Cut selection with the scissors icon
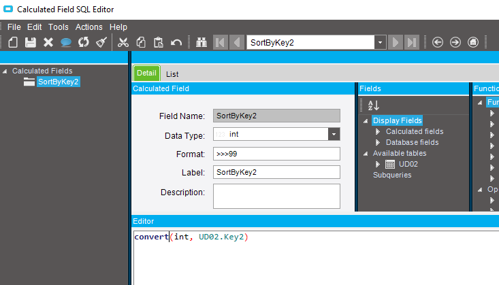The height and width of the screenshot is (285, 499). (123, 42)
